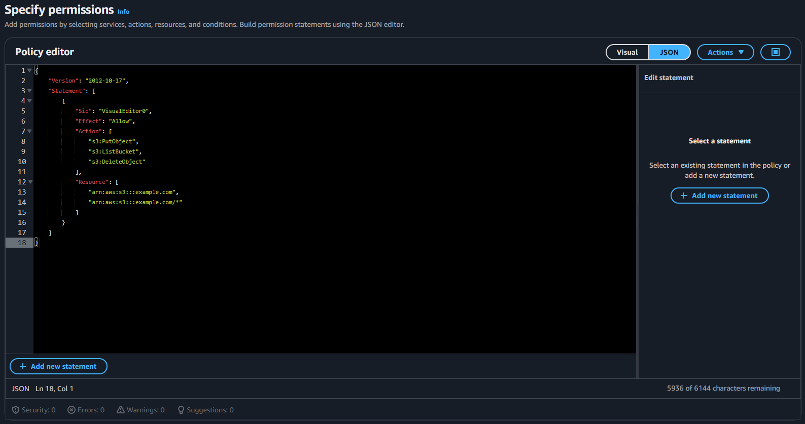This screenshot has width=805, height=424.
Task: Collapse the statement object fold on line 4
Action: point(29,101)
